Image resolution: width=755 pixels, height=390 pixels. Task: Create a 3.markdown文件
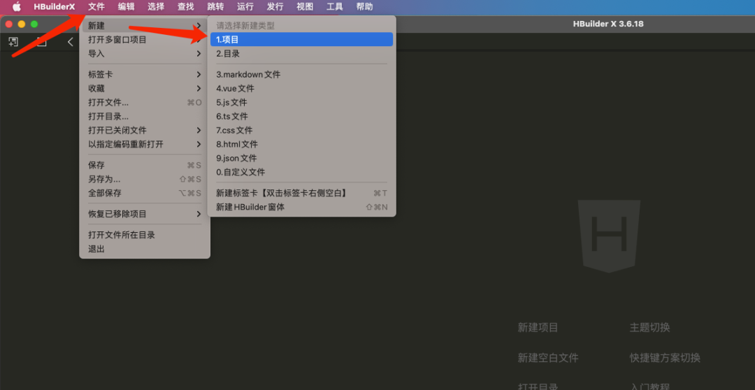point(301,75)
